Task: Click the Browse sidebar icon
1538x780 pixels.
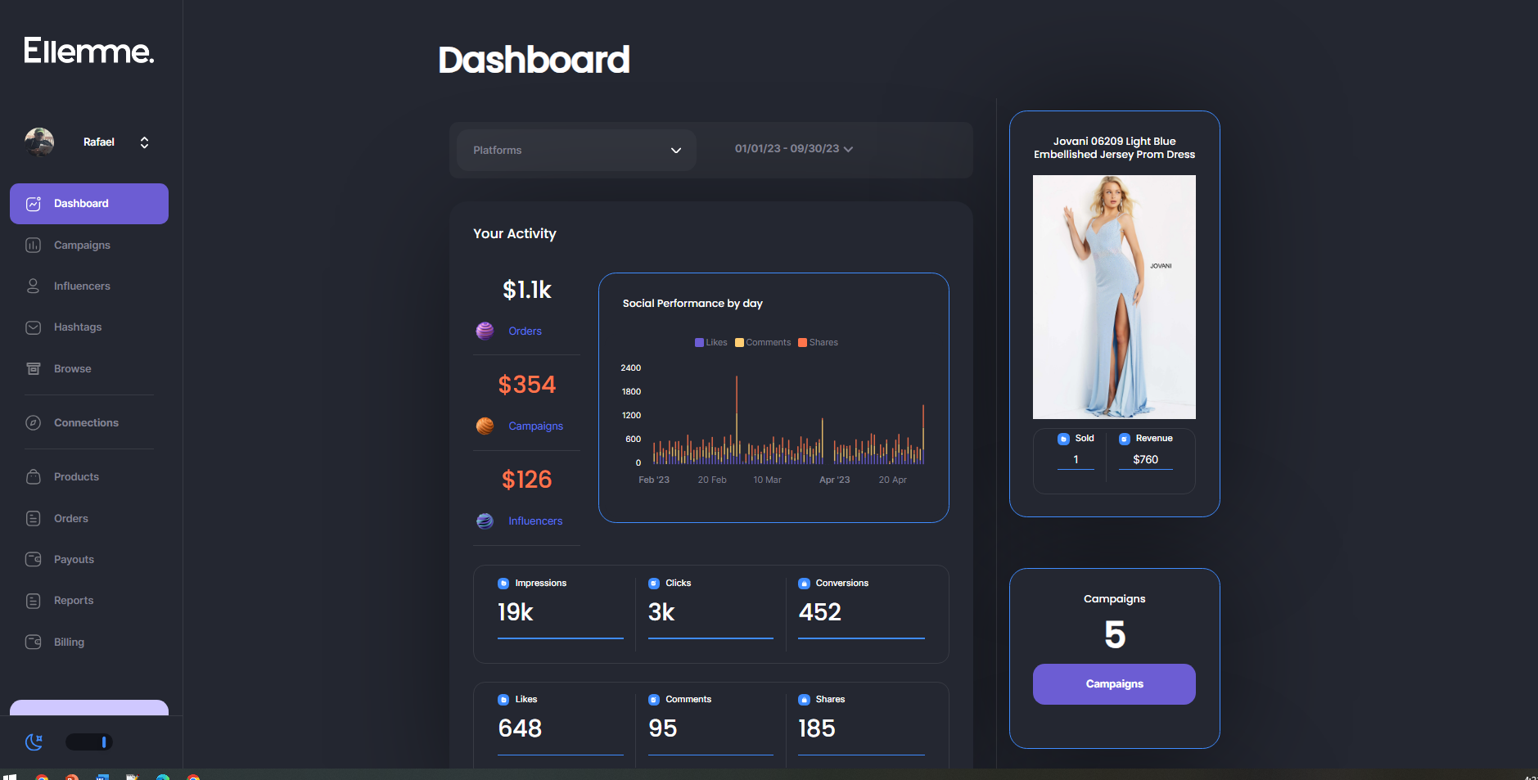Action: pyautogui.click(x=34, y=369)
